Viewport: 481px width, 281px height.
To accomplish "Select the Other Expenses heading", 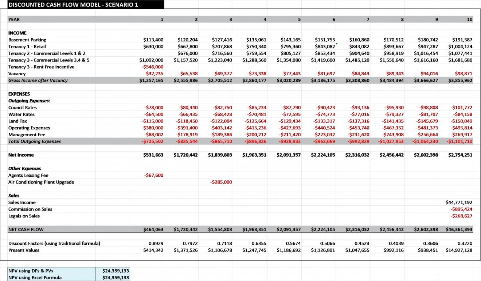I will point(25,168).
